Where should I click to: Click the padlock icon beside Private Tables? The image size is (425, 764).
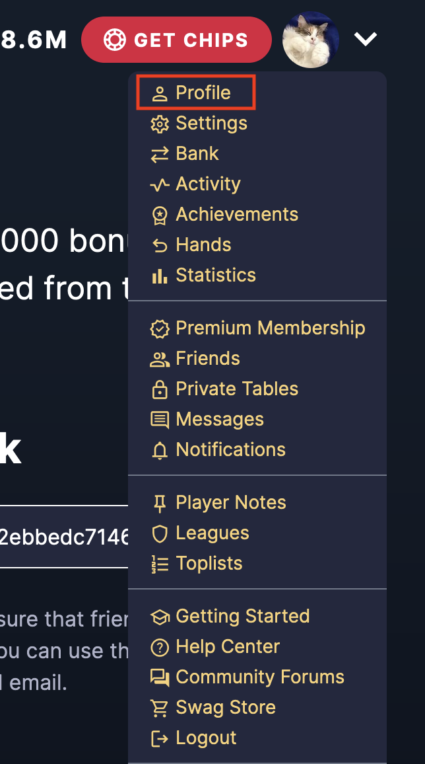click(160, 389)
